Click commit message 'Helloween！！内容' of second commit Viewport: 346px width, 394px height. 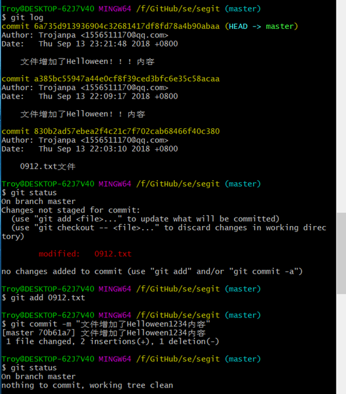point(82,114)
